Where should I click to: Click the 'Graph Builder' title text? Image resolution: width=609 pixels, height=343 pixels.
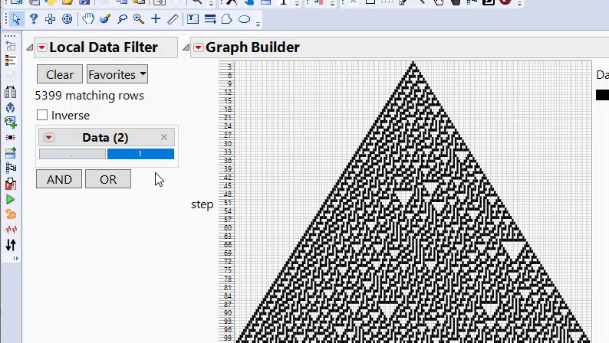[253, 47]
